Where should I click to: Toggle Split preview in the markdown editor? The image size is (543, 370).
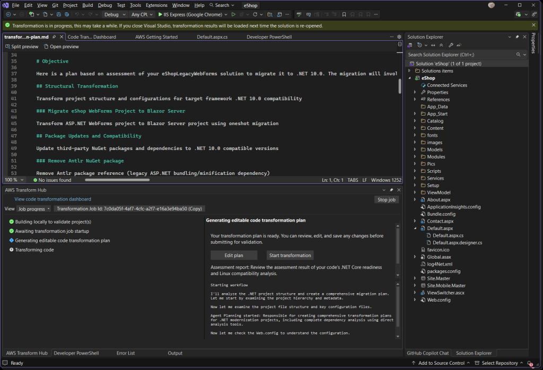(22, 46)
